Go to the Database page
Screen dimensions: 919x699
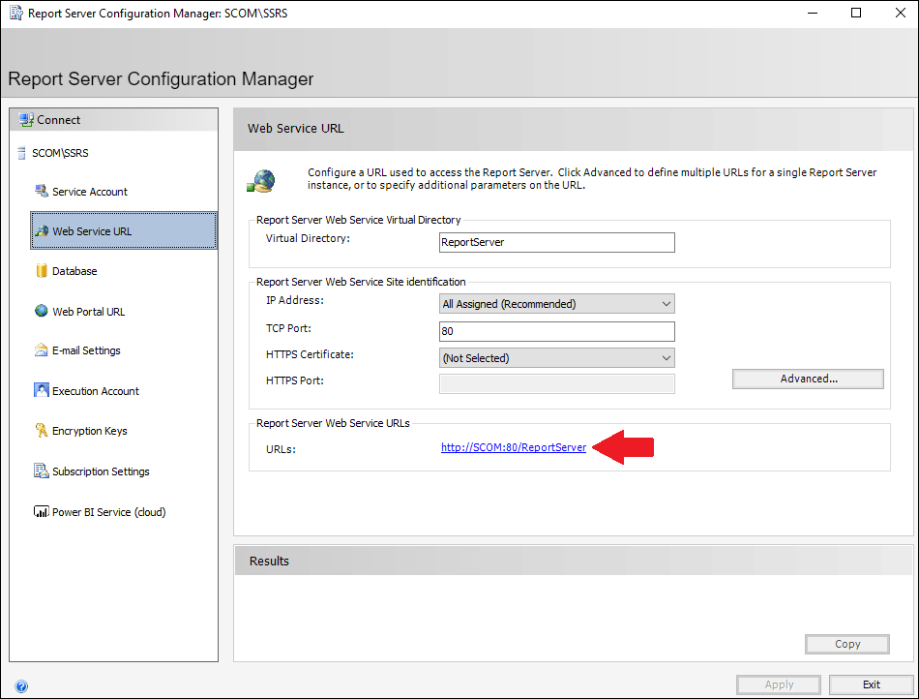click(x=74, y=271)
